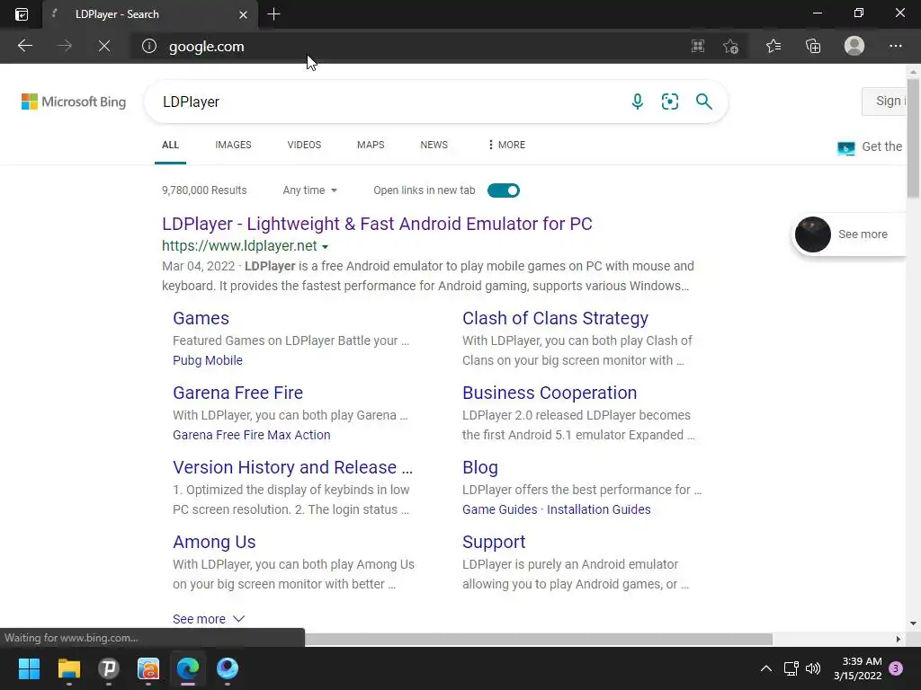Open the tab actions menu icon

22,14
